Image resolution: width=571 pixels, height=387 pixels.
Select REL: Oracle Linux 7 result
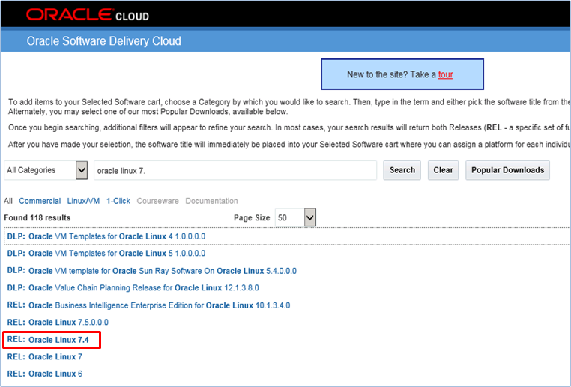(x=45, y=356)
